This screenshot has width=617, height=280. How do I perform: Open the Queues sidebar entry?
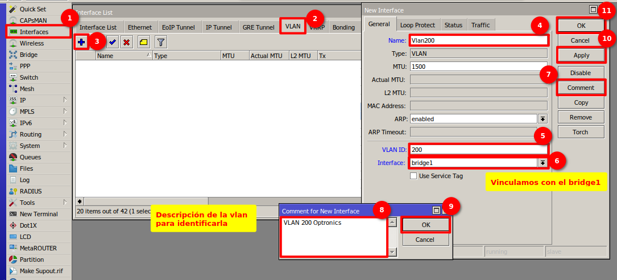pyautogui.click(x=30, y=157)
